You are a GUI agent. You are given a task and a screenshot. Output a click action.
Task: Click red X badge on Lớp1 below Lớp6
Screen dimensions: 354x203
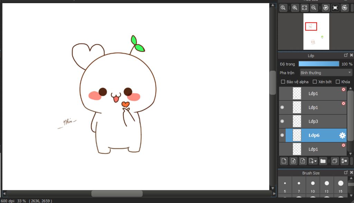[x=343, y=145]
